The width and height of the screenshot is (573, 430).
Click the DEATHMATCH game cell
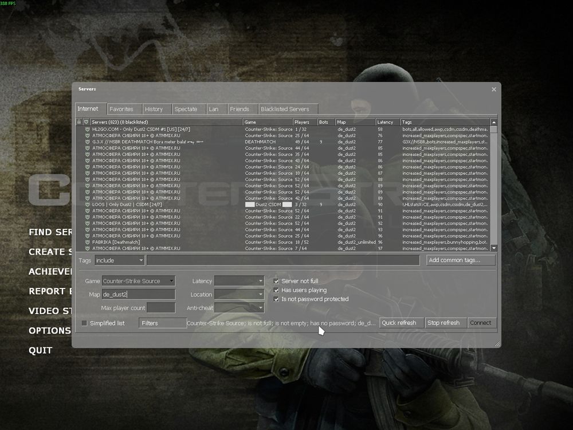click(x=260, y=142)
